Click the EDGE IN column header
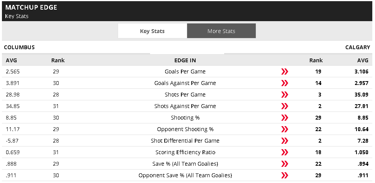The height and width of the screenshot is (183, 375). (185, 60)
